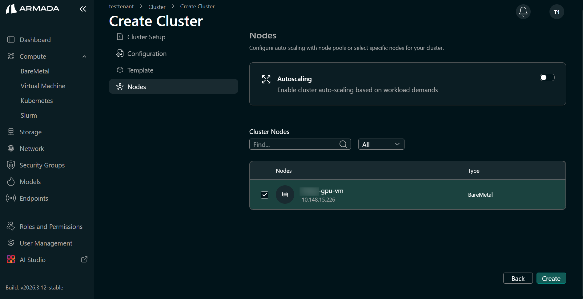The image size is (583, 299).
Task: Select the Security Groups shield icon
Action: (11, 165)
